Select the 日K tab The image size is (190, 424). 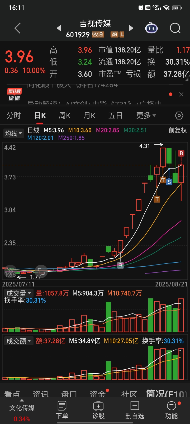coord(40,116)
